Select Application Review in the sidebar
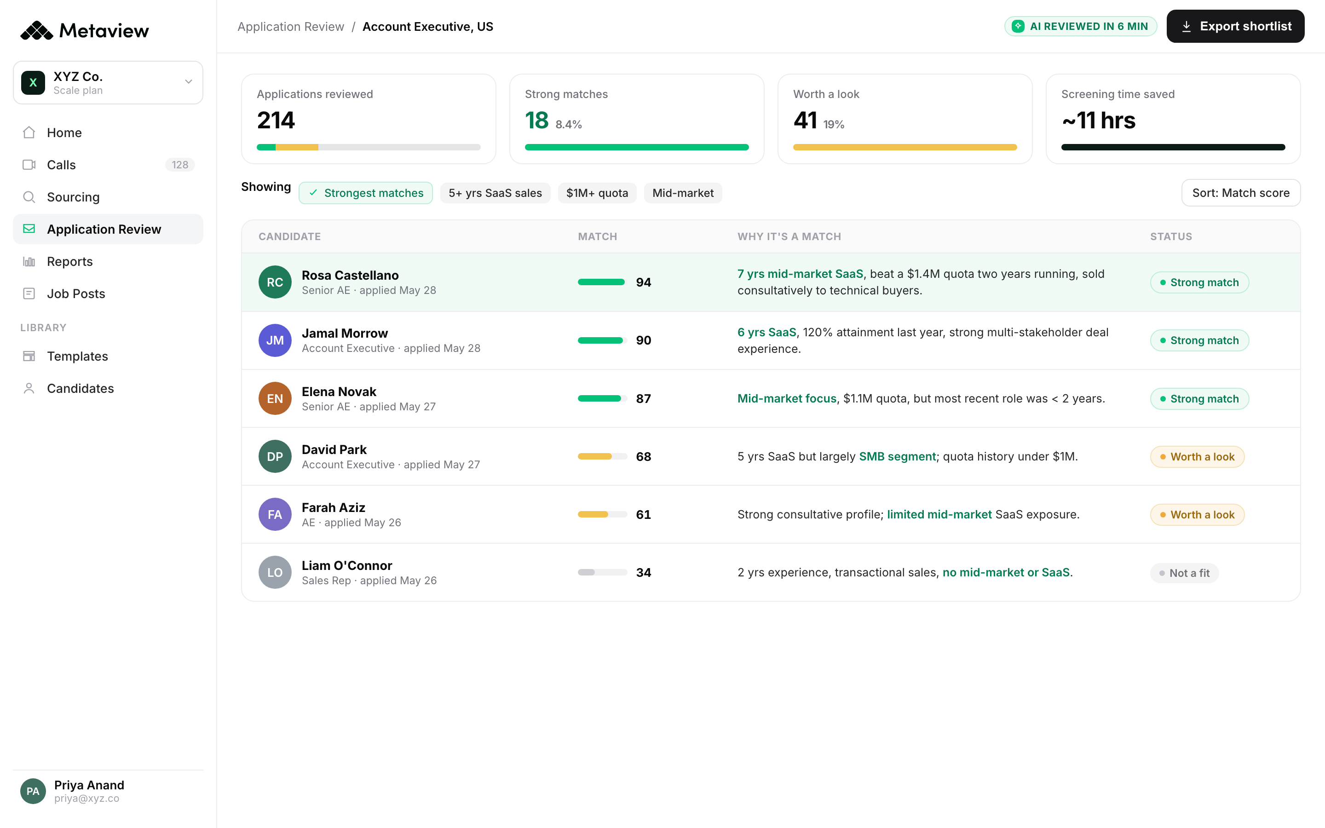Image resolution: width=1325 pixels, height=828 pixels. pyautogui.click(x=108, y=229)
